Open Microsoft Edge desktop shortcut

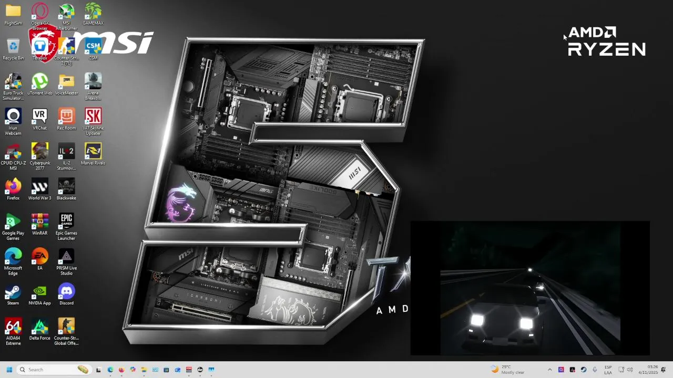[x=13, y=262]
